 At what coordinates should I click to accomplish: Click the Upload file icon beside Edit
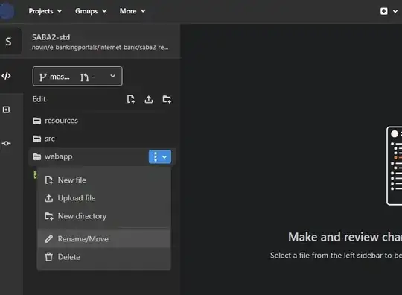point(149,99)
